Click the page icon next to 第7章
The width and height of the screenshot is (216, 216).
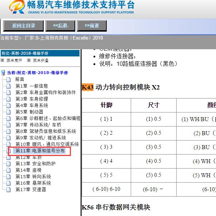tap(9, 125)
